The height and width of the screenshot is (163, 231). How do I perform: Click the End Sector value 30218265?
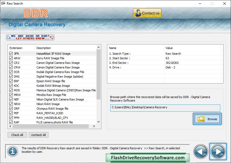[x=172, y=63]
